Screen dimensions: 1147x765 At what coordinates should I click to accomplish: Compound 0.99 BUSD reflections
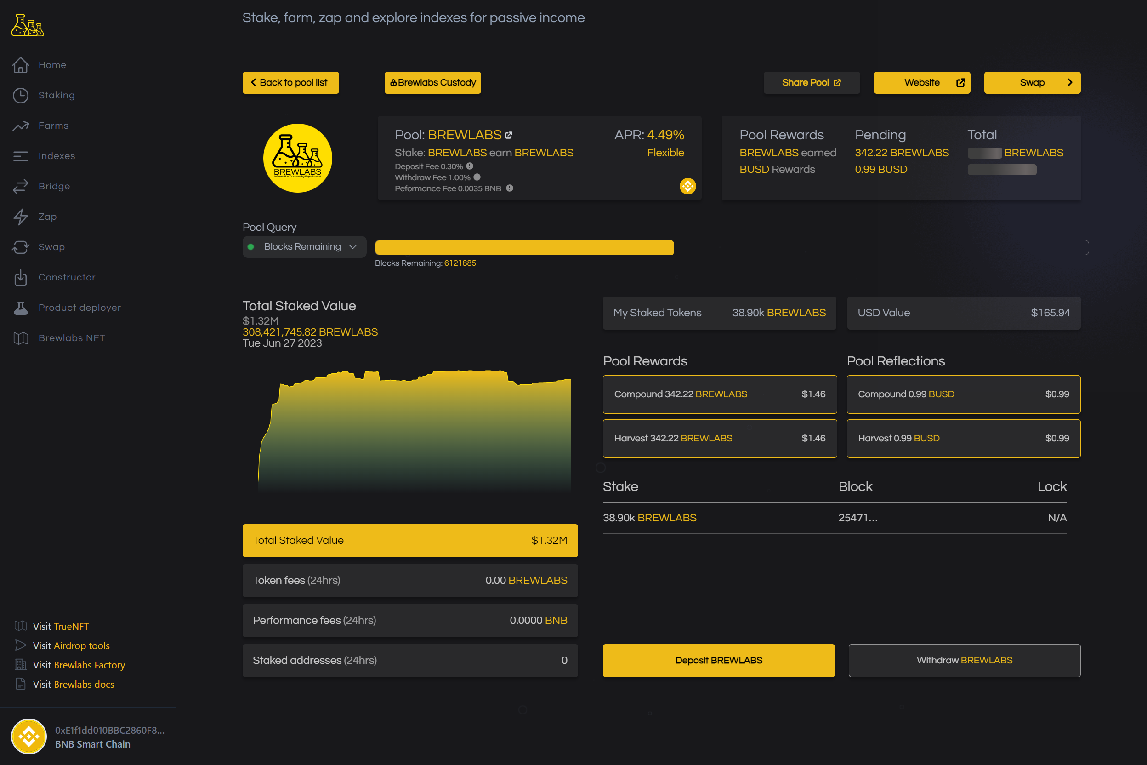tap(964, 394)
